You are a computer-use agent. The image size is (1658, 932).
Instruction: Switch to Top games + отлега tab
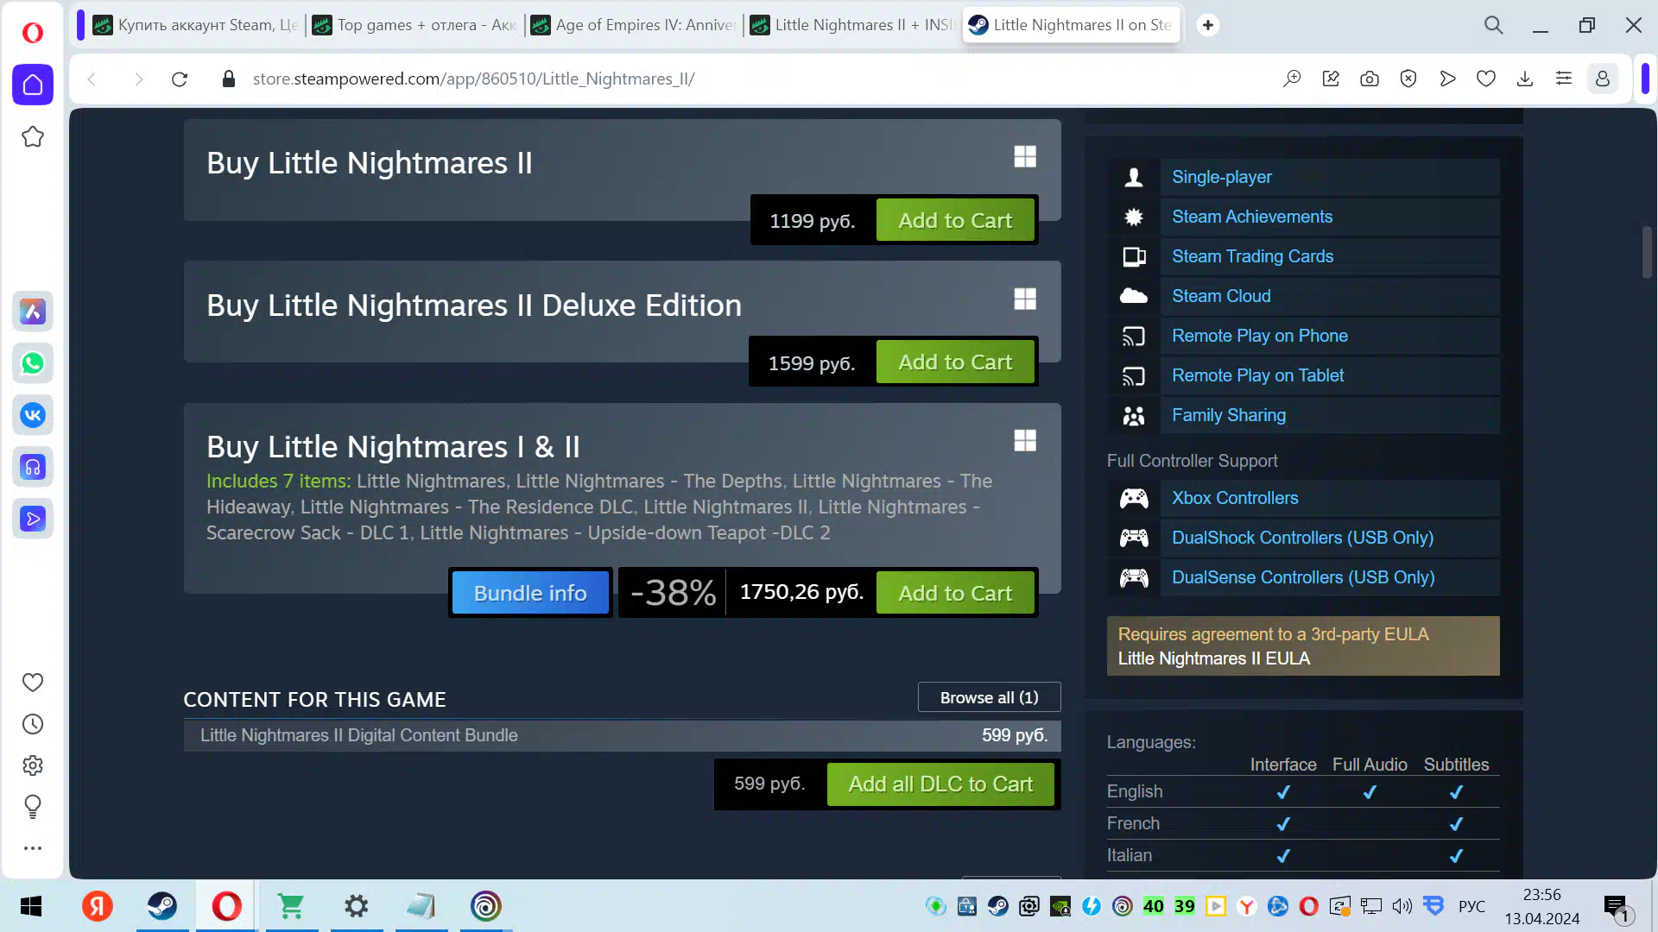pyautogui.click(x=414, y=25)
